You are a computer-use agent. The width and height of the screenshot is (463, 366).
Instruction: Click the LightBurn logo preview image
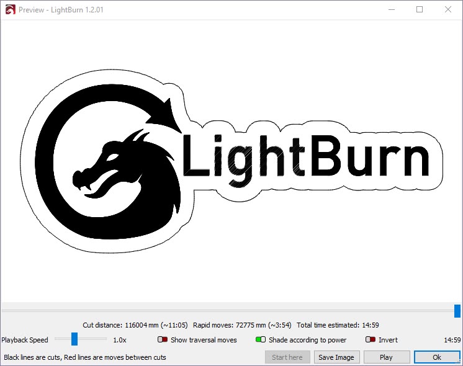[231, 161]
